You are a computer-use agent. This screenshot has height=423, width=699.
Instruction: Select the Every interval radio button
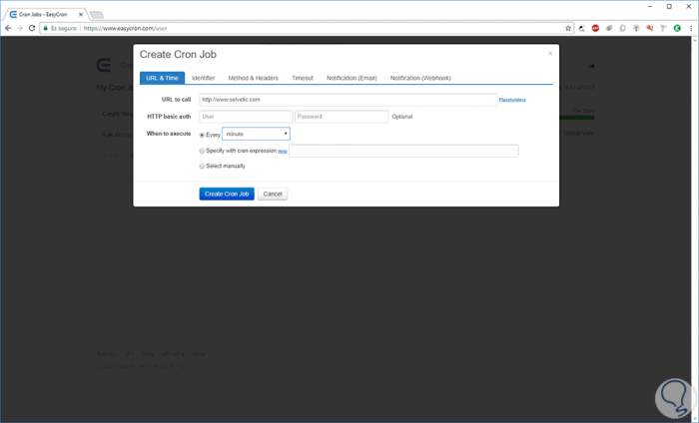point(202,135)
